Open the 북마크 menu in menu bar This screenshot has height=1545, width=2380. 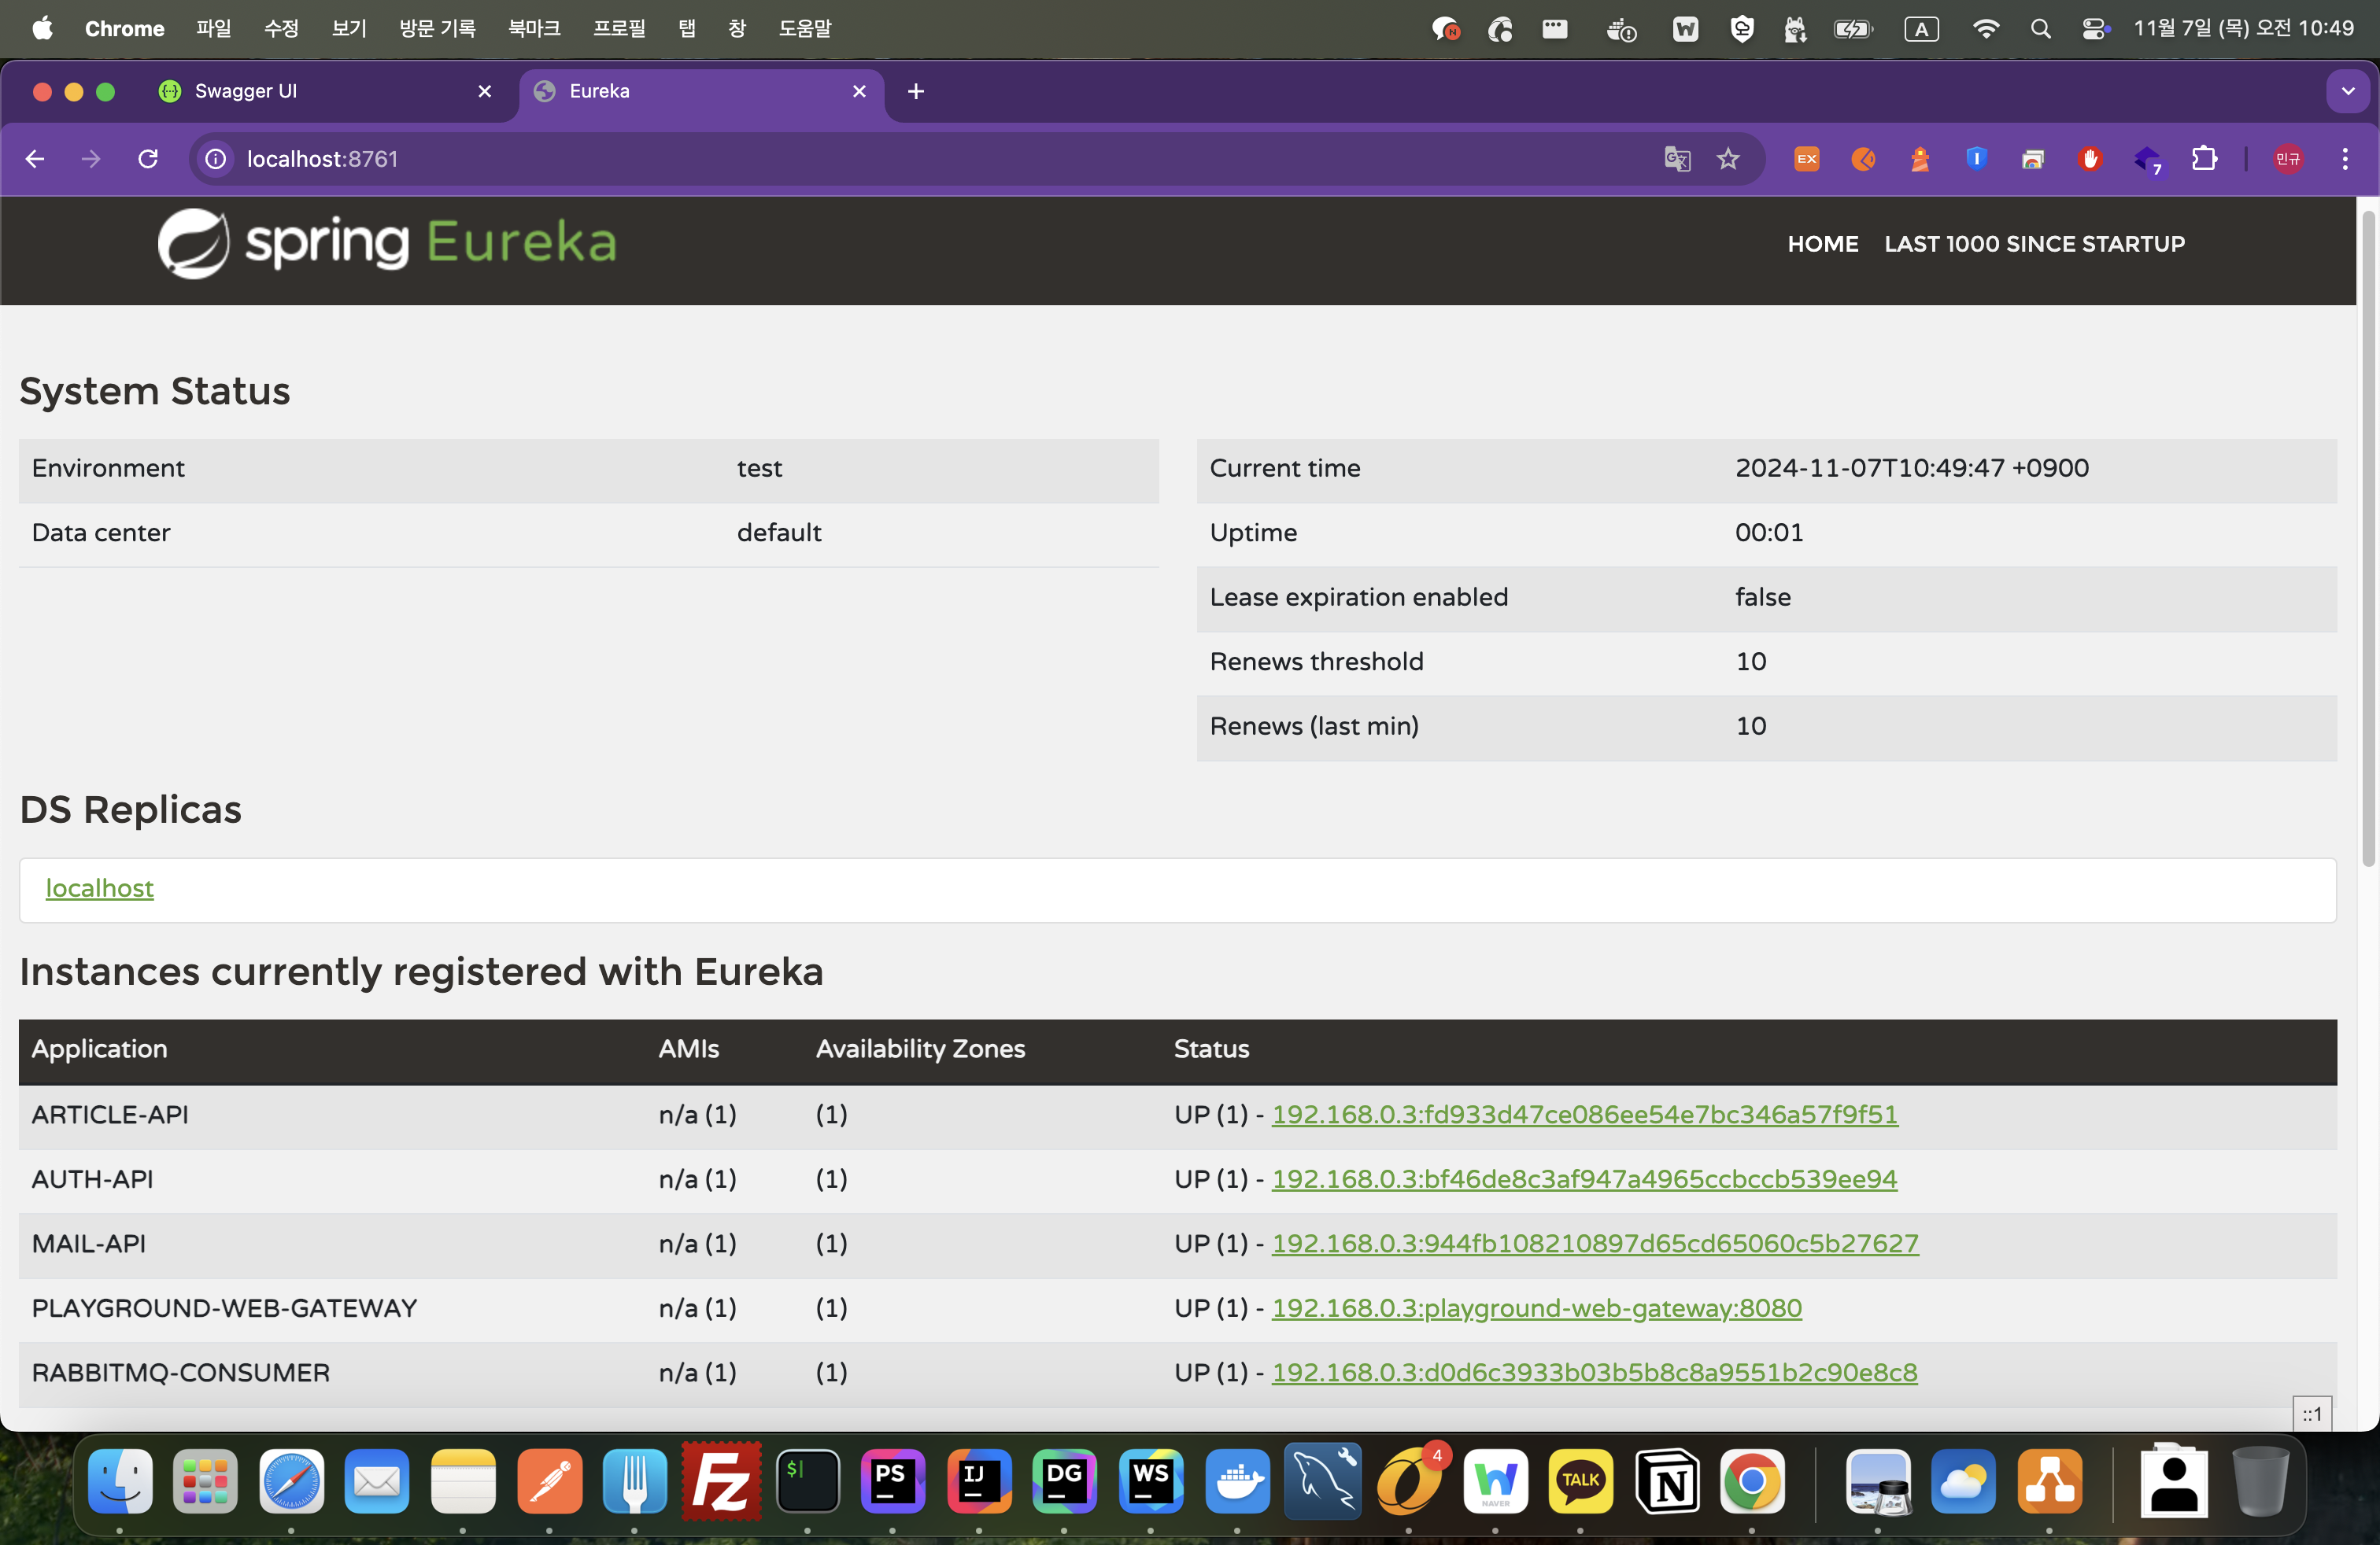point(533,29)
